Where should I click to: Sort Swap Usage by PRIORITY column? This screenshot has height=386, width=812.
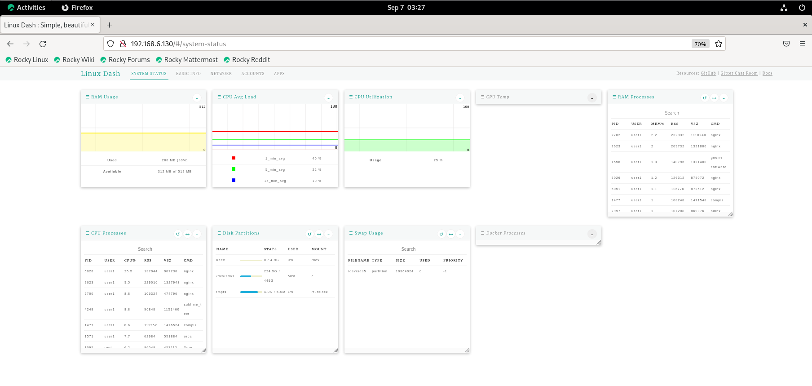pyautogui.click(x=453, y=261)
